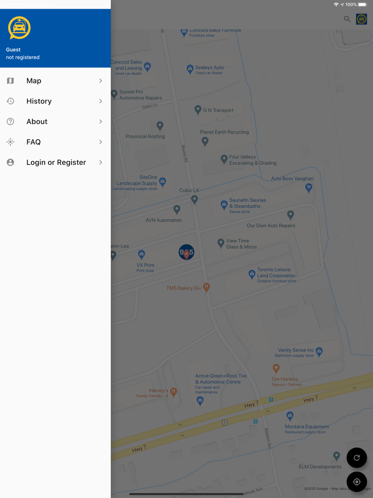Click the account icon beside Login or Register
The height and width of the screenshot is (498, 373).
tap(10, 162)
